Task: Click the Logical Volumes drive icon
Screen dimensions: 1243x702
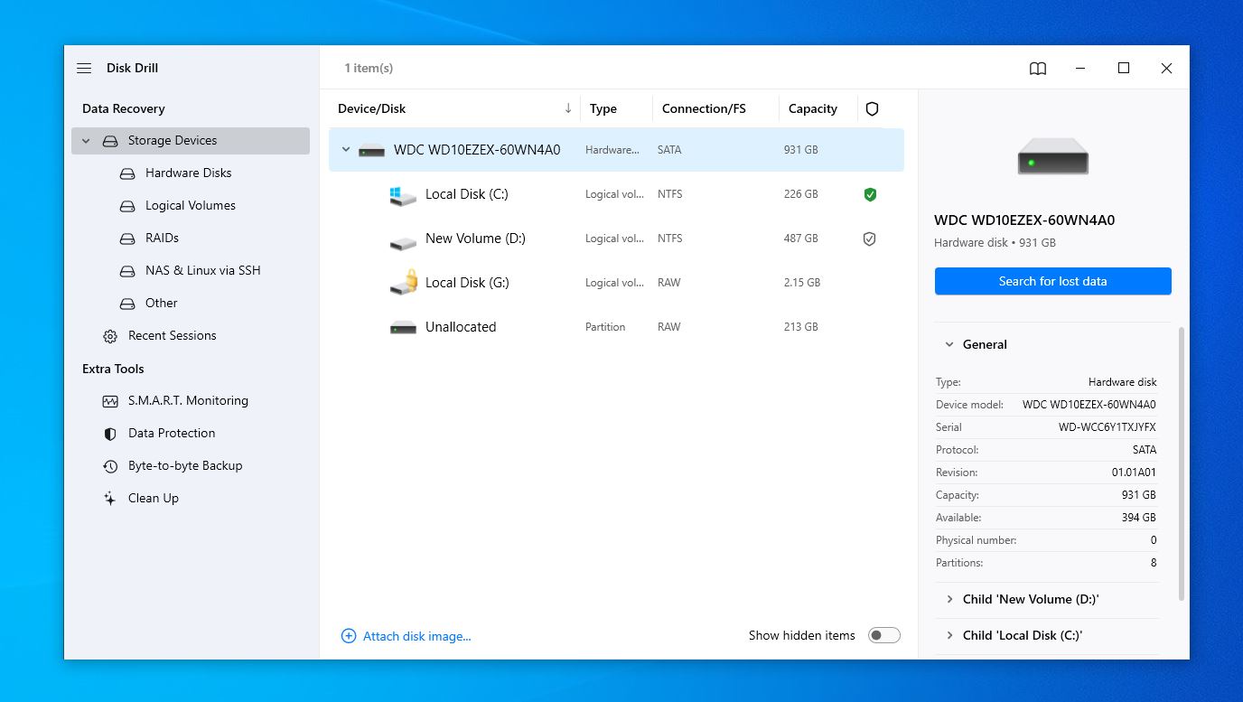Action: point(127,206)
